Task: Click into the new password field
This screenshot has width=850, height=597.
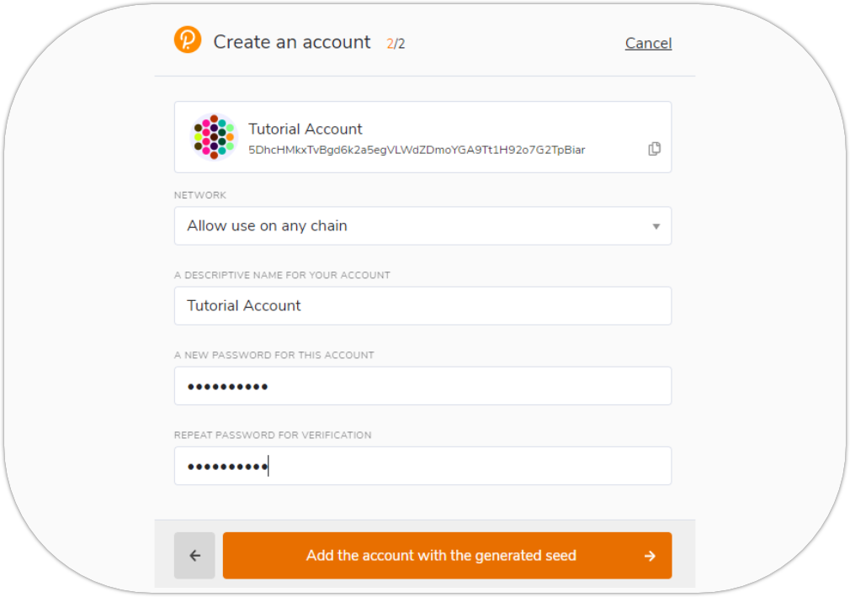Action: pos(422,386)
